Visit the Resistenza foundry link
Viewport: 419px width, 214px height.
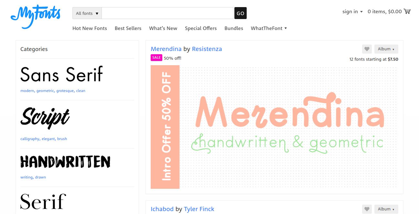tap(207, 49)
